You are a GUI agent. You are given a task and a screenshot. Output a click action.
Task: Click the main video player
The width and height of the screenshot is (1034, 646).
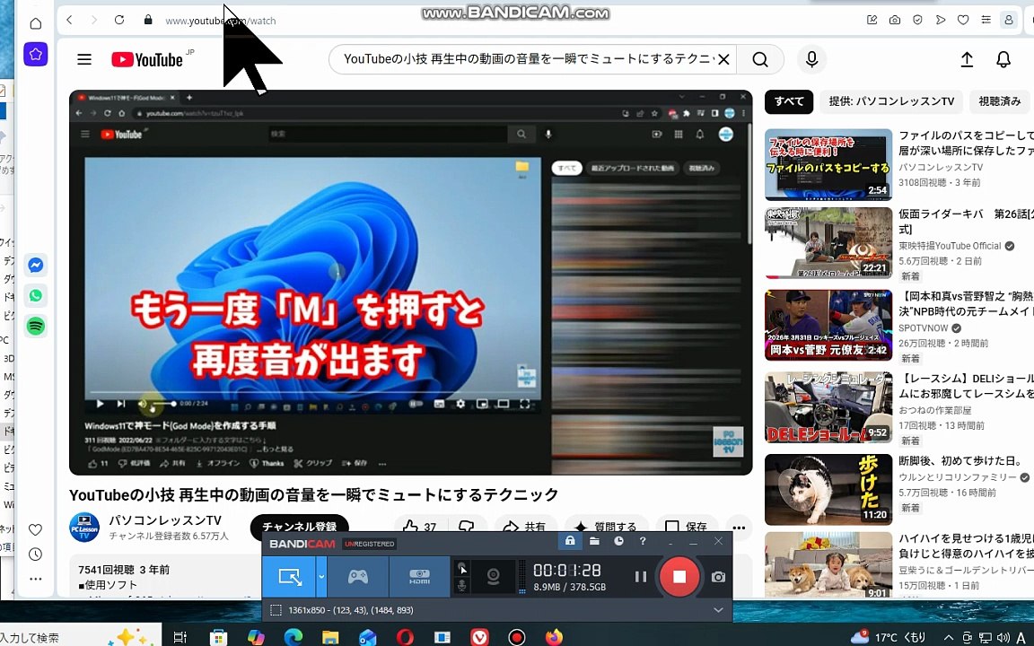(x=411, y=282)
